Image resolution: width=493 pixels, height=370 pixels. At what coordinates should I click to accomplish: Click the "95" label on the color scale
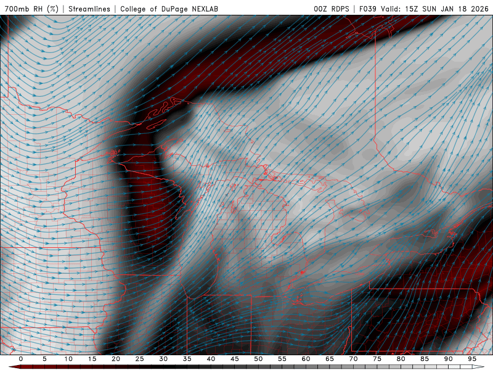coord(471,359)
